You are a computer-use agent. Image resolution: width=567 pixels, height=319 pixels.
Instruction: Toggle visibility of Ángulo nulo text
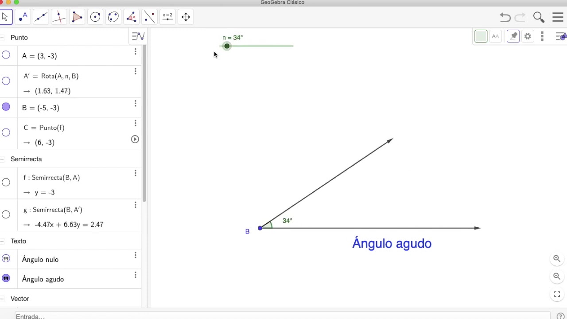pos(6,258)
